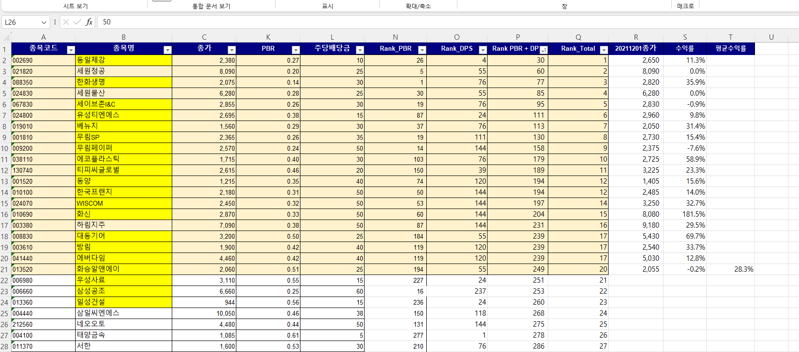Select the 20211201종가 value 9,180
The width and height of the screenshot is (799, 352).
[x=636, y=225]
